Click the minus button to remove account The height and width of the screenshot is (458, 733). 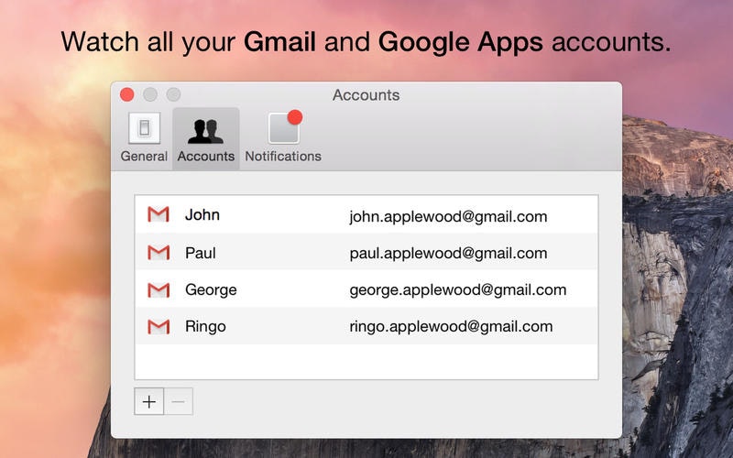click(x=178, y=401)
